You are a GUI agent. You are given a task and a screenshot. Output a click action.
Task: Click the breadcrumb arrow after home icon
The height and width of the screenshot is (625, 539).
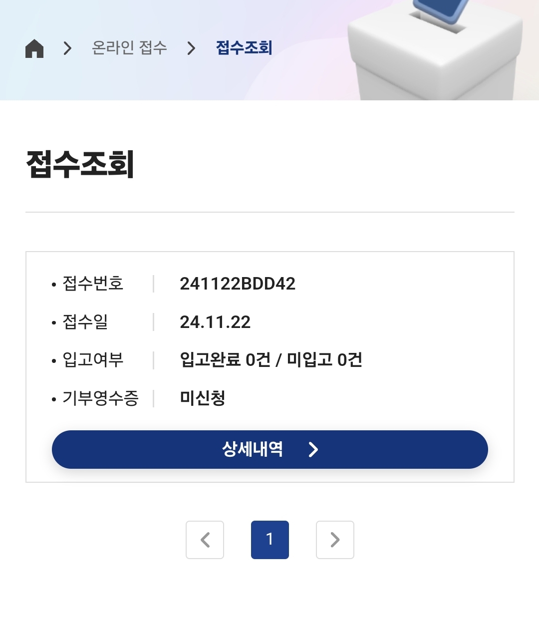[68, 48]
